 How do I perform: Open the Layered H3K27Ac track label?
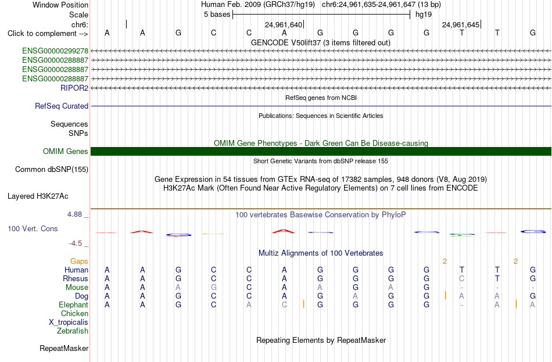38,196
